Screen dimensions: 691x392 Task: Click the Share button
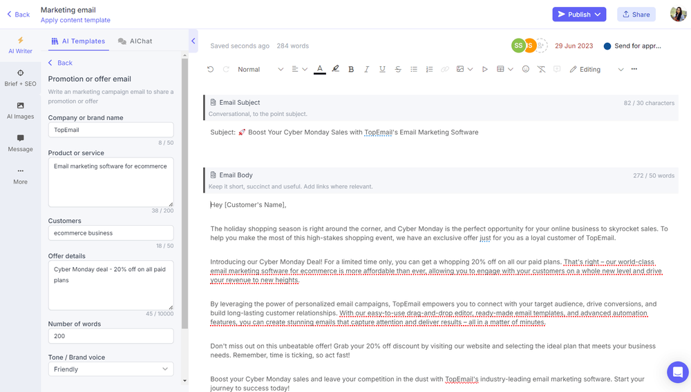coord(636,14)
